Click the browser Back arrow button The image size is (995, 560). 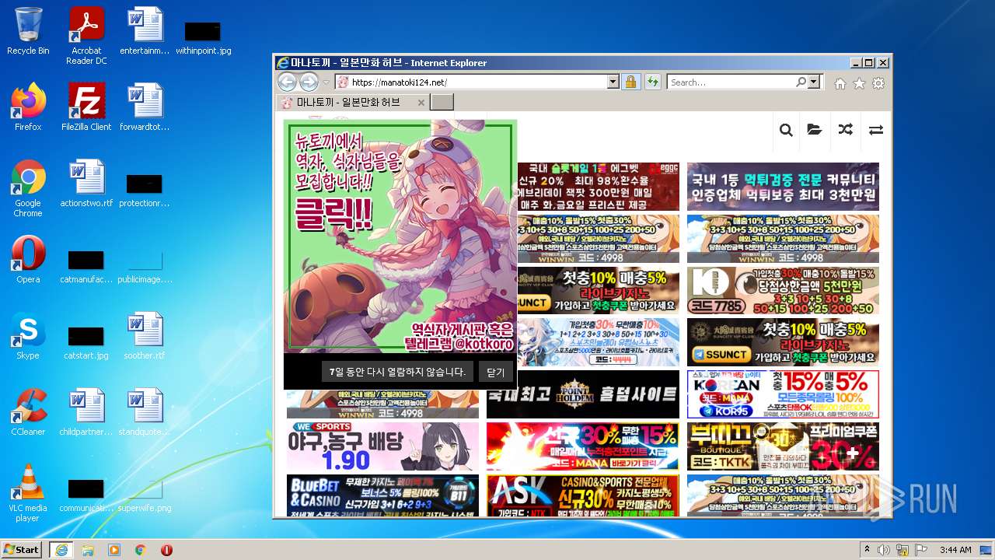[x=287, y=82]
